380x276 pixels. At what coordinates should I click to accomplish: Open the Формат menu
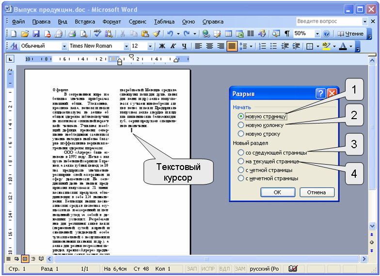112,22
